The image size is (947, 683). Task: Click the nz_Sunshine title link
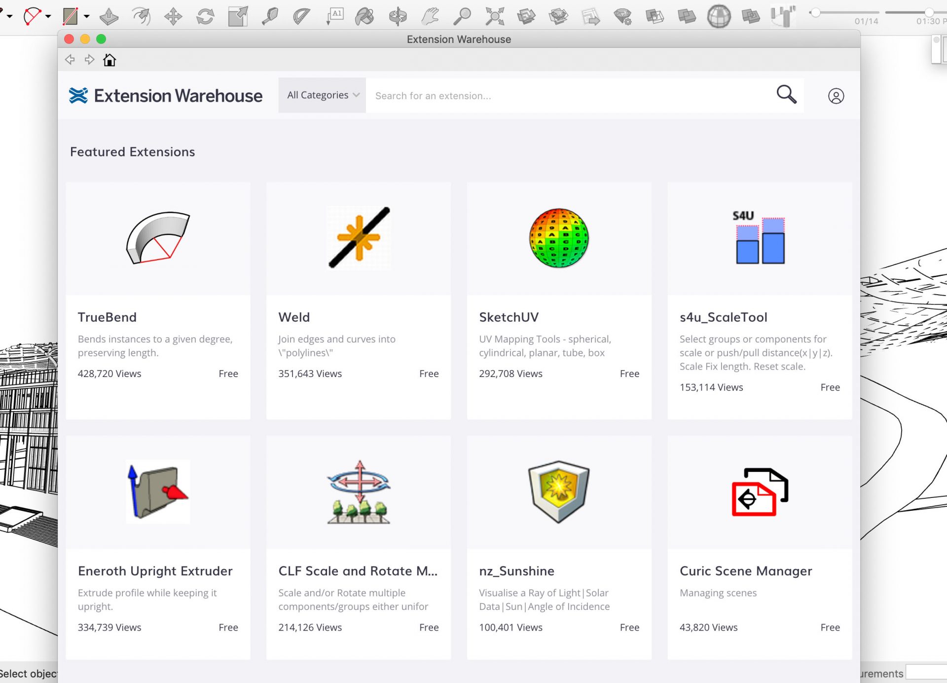click(516, 571)
